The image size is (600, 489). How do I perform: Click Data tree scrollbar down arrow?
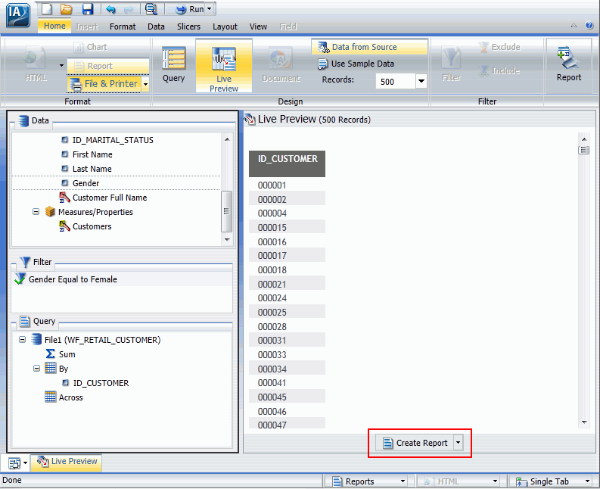click(227, 240)
